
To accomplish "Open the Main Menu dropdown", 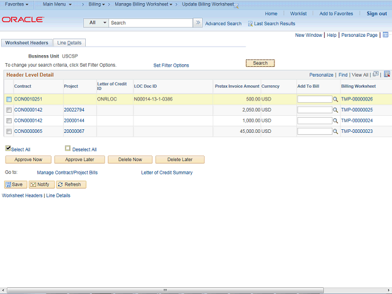I will click(57, 4).
